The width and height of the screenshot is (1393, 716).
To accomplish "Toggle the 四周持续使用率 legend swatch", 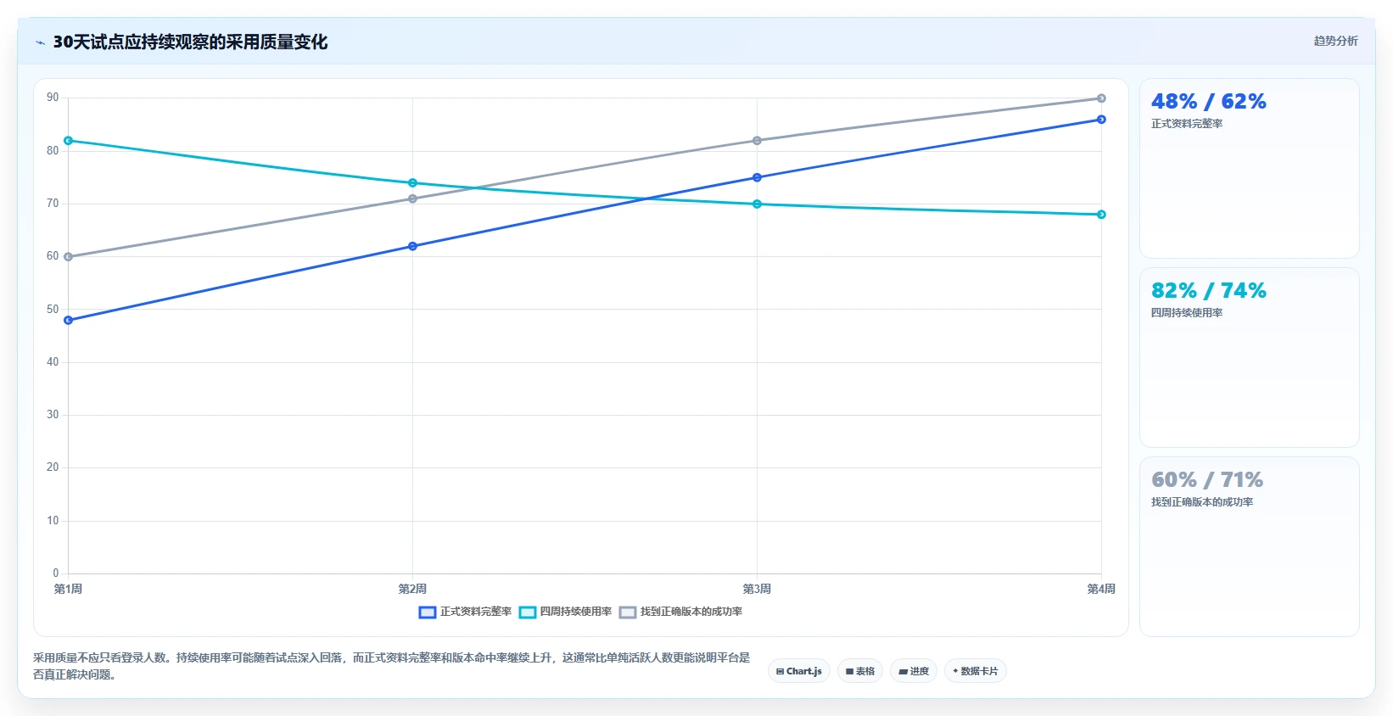I will pos(528,612).
